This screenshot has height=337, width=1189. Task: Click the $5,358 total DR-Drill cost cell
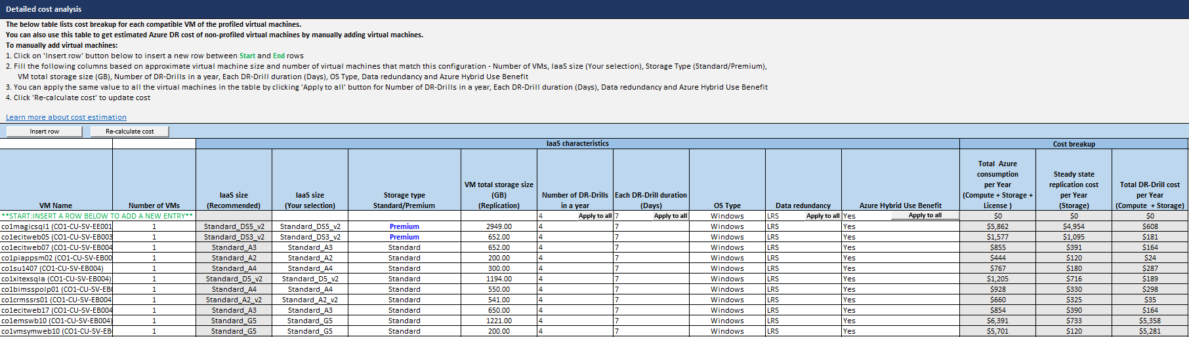tap(1150, 321)
